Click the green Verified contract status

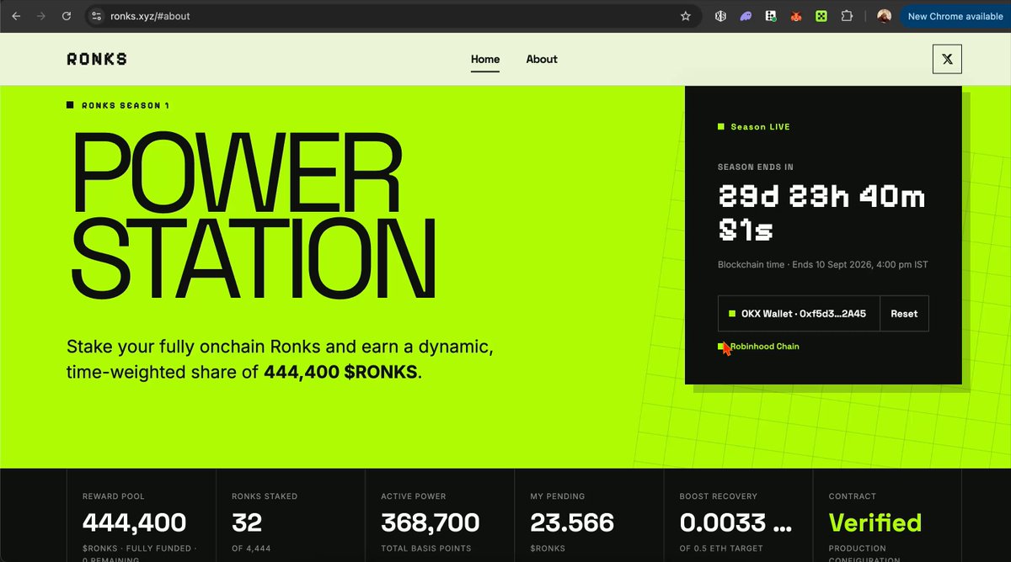(x=875, y=522)
